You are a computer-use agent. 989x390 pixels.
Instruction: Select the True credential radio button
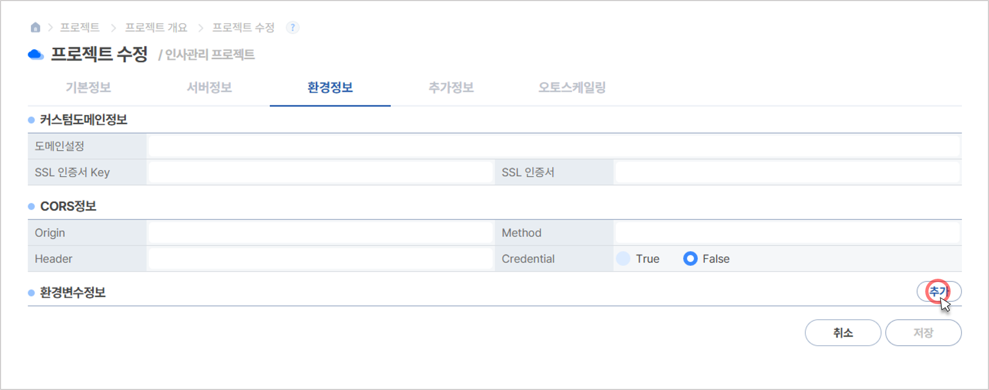(623, 259)
